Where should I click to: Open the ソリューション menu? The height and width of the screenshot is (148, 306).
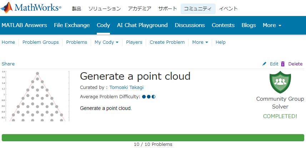coord(105,9)
